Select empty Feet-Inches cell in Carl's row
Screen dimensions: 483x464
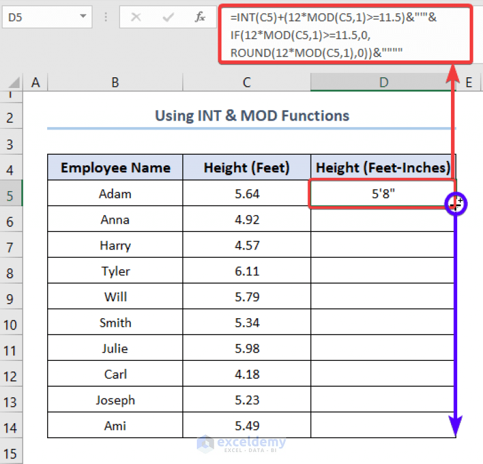383,374
